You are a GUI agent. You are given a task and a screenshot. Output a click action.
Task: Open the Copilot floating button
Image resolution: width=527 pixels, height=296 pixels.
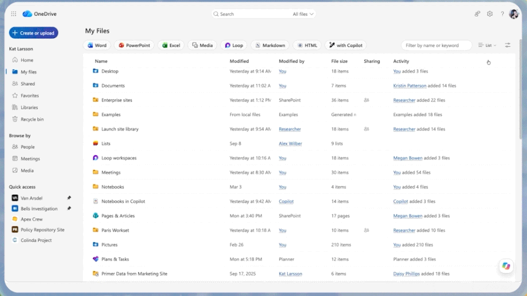point(506,266)
